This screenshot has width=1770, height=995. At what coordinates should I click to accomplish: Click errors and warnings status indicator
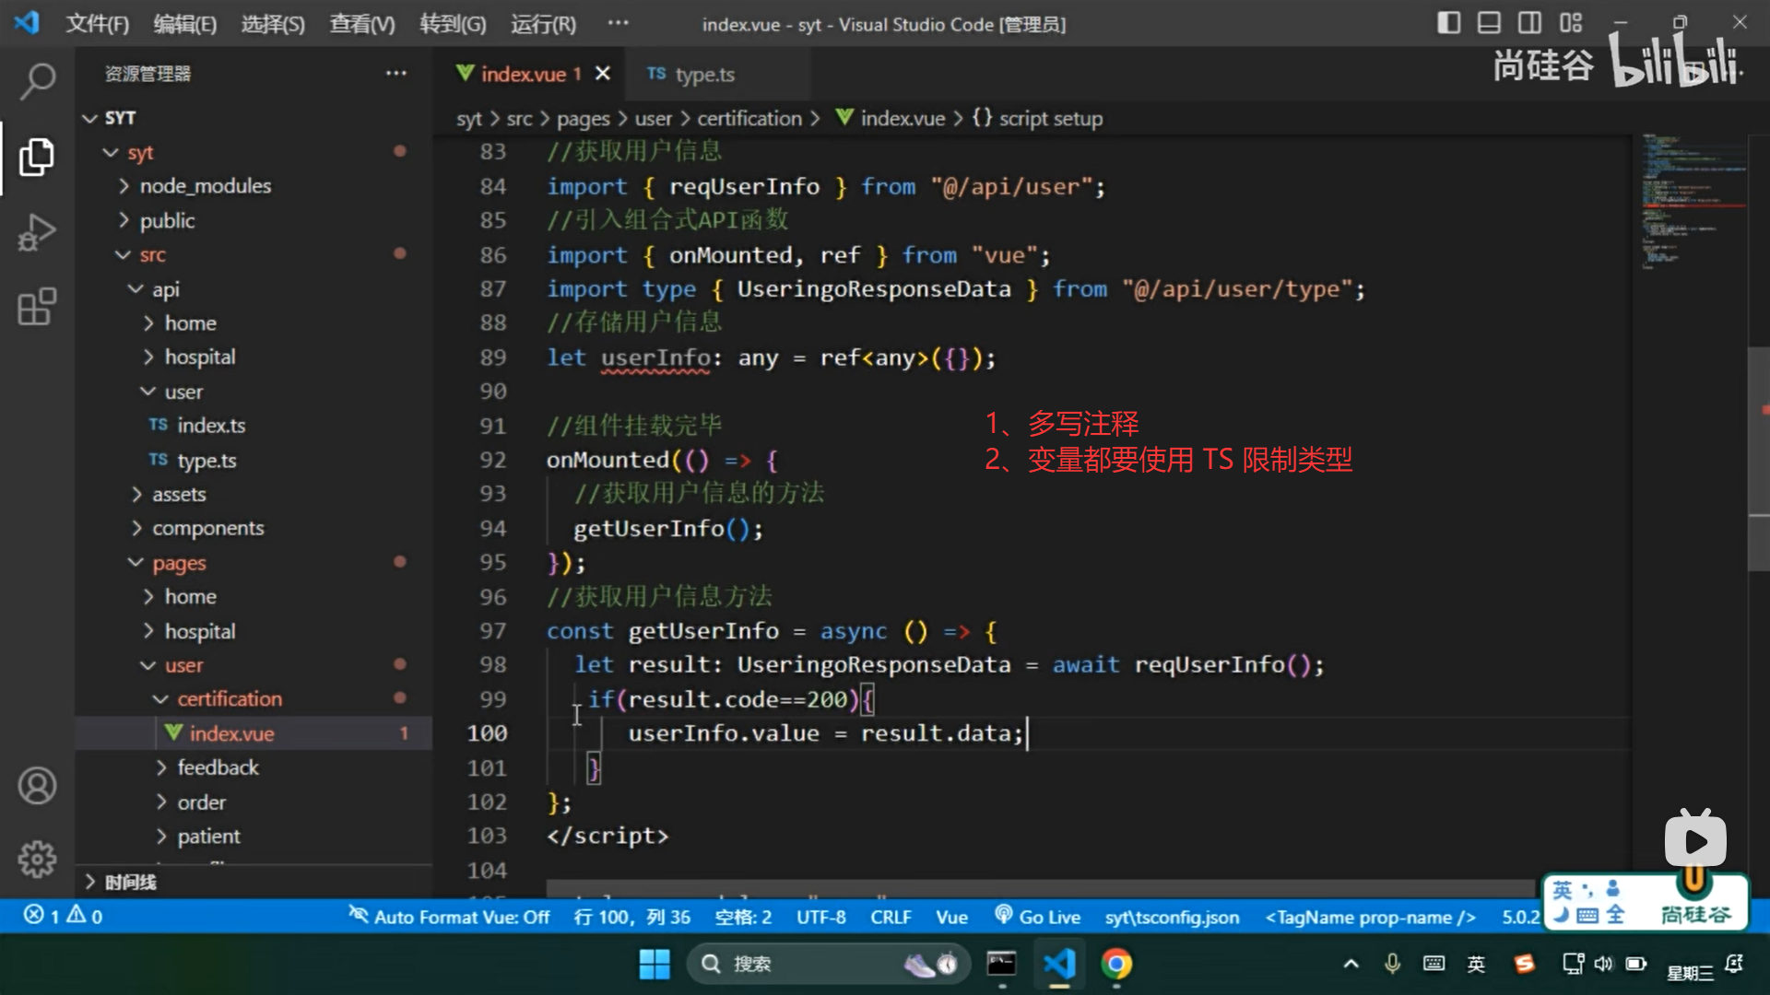(x=63, y=916)
